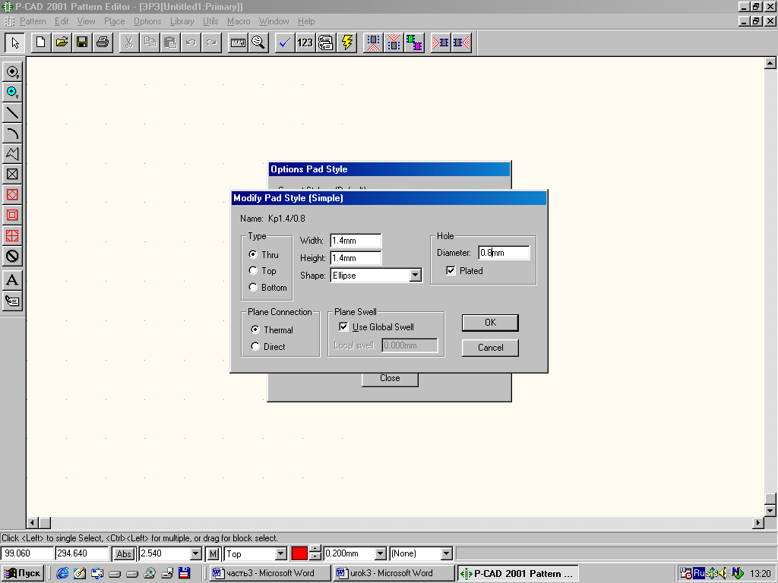Click the pad Width input field
The height and width of the screenshot is (583, 778).
click(x=356, y=241)
